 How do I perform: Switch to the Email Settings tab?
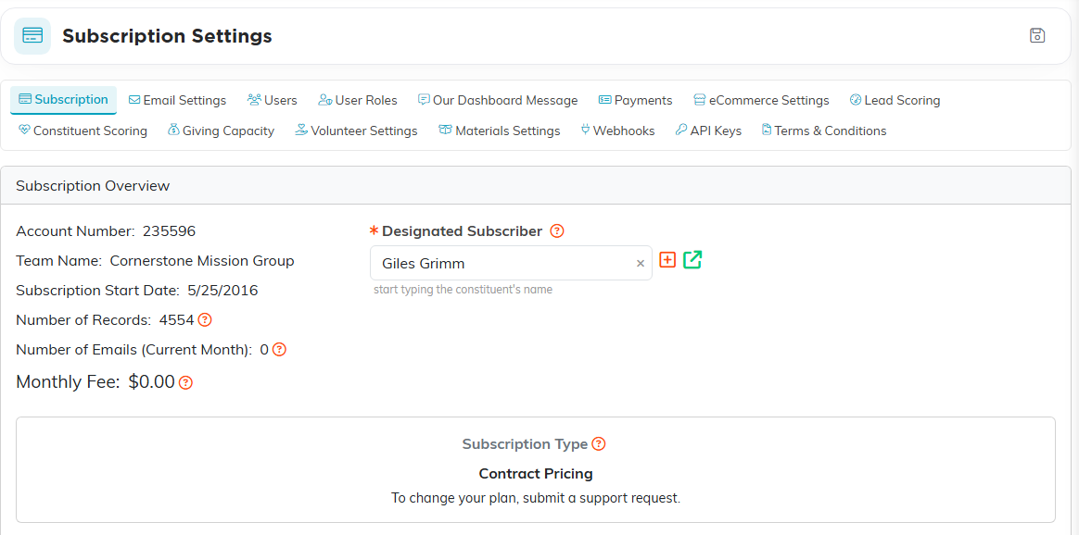[x=178, y=100]
